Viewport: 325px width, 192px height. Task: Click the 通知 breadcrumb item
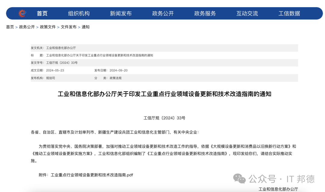tap(85, 27)
